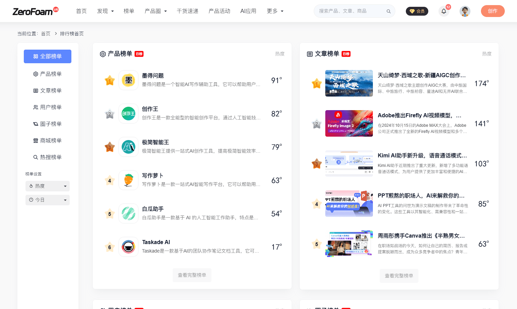Screen dimensions: 517x309
Task: Click the ZeroFoam logo
Action: 35,11
